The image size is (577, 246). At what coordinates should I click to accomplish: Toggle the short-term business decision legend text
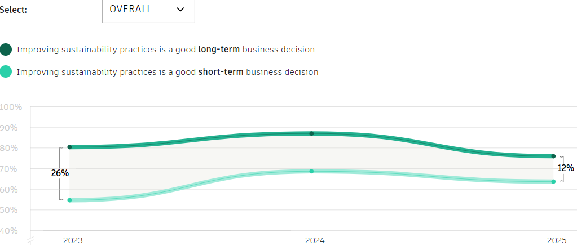coord(168,72)
